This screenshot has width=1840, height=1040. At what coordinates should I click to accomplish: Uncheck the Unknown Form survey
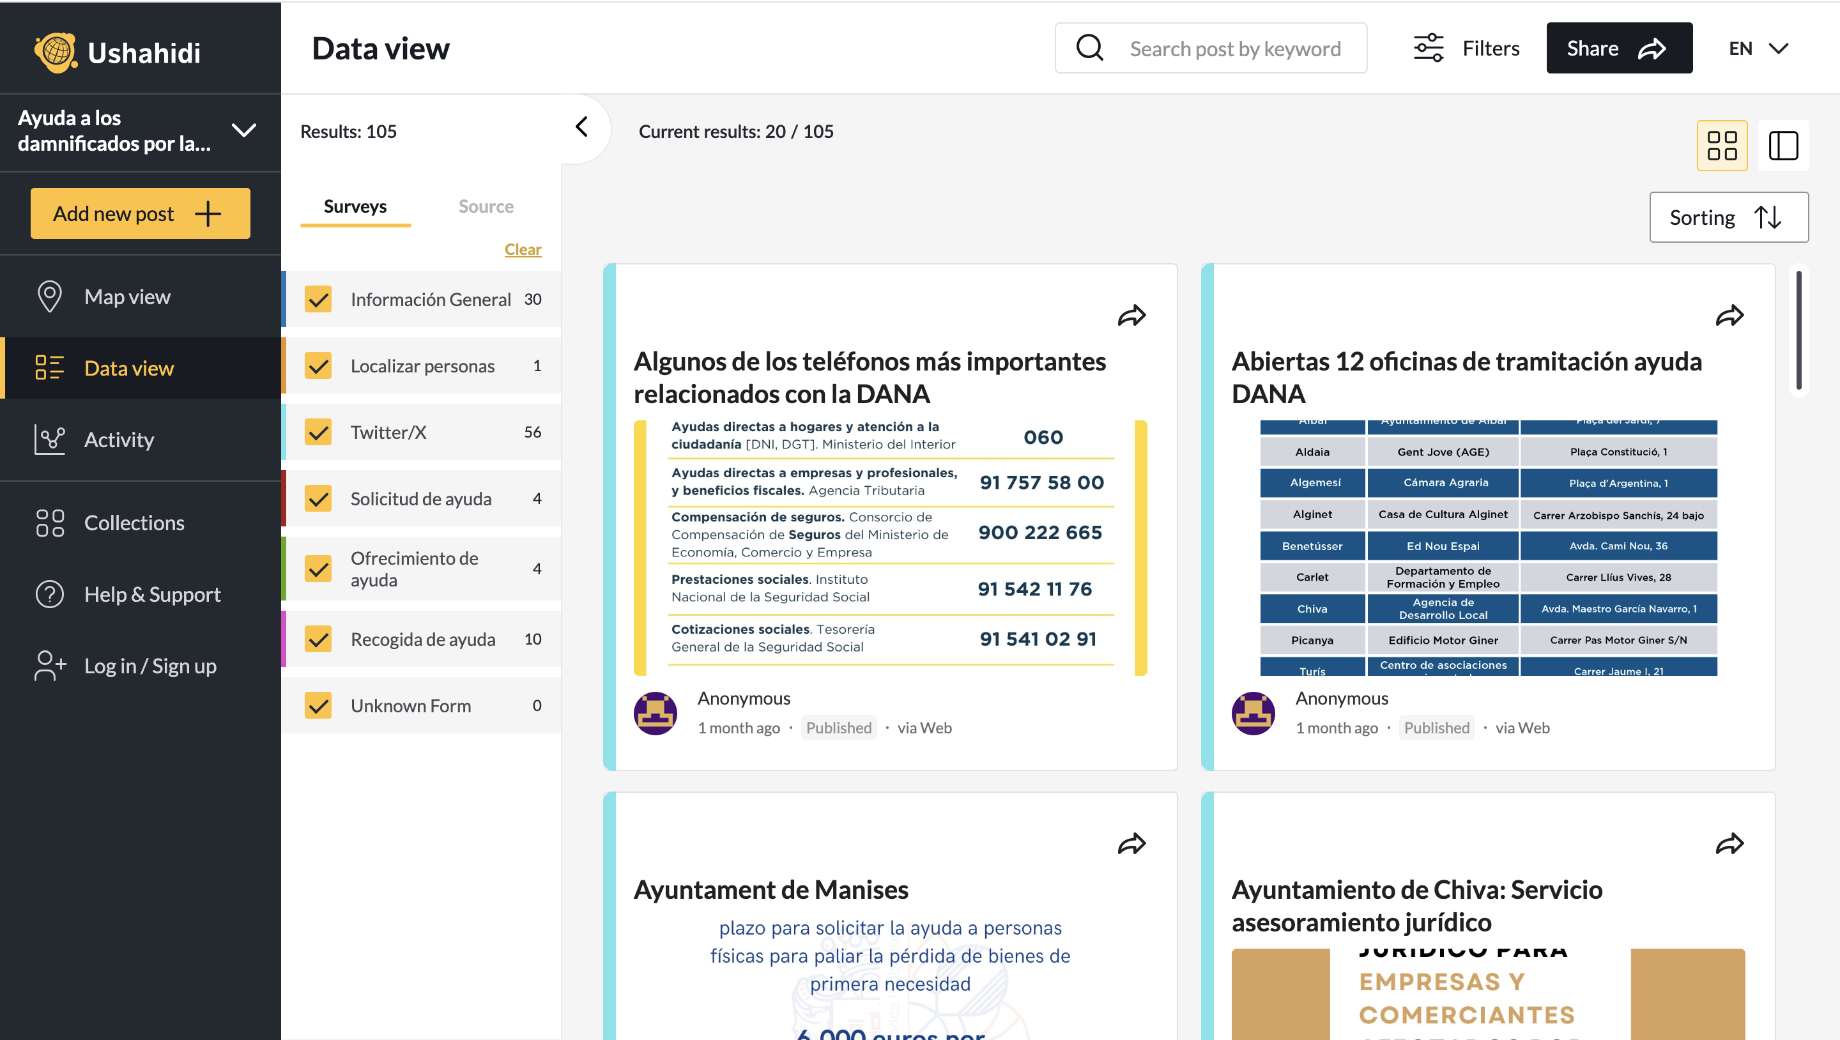[318, 705]
